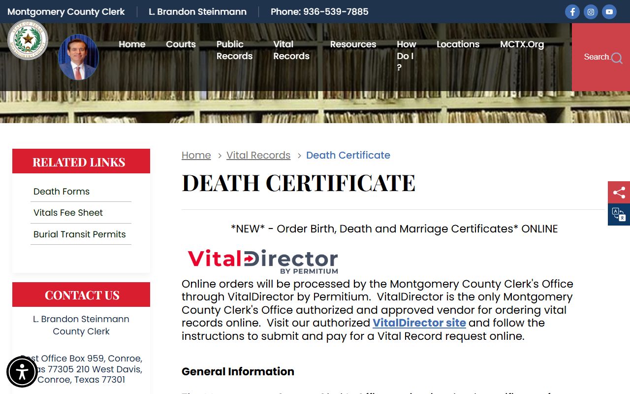Open the accessibility options icon
This screenshot has height=394, width=630.
22,372
